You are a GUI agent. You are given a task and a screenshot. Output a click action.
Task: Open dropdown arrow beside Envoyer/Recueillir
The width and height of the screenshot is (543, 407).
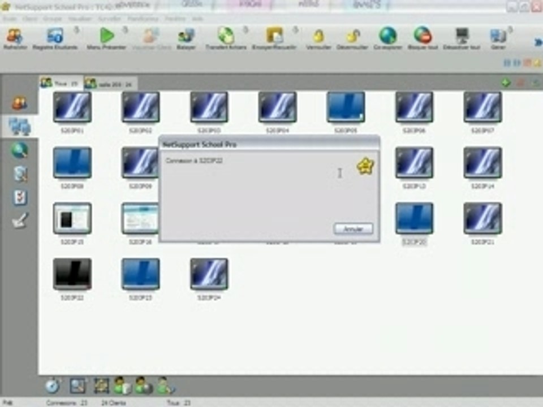point(295,31)
